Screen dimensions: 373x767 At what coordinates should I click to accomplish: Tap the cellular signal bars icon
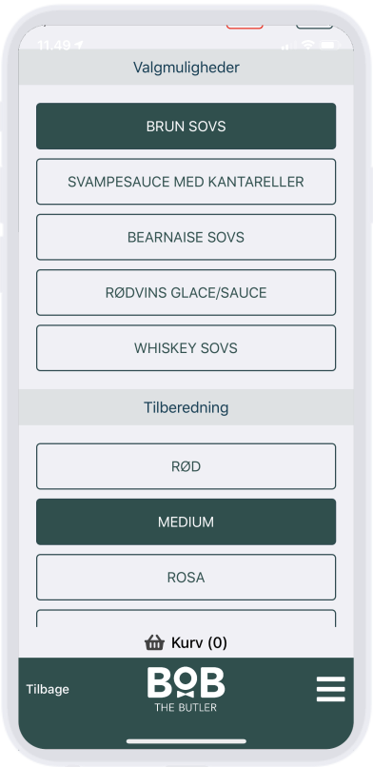288,46
